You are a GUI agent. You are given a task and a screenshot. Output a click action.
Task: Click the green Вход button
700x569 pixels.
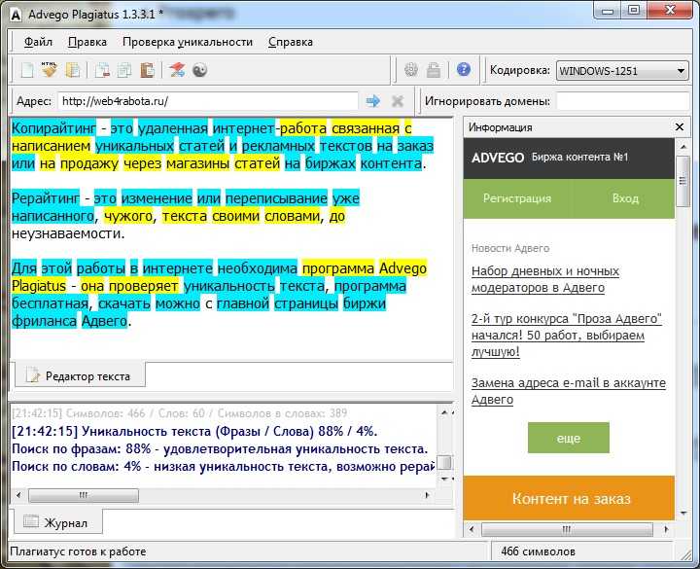coord(625,198)
